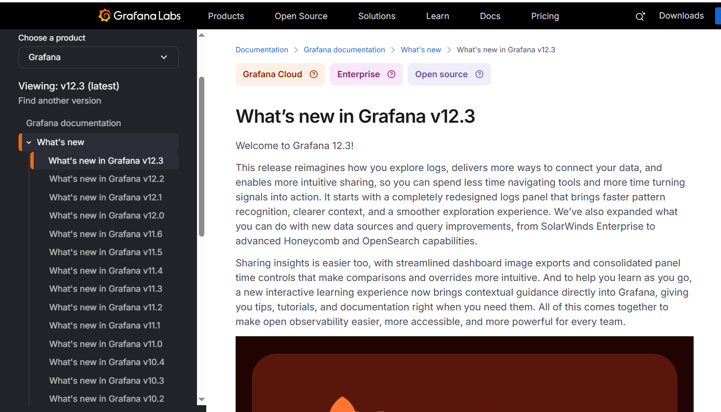Click the Viewing: v12.3 (latest) text
Image resolution: width=721 pixels, height=412 pixels.
coord(69,86)
